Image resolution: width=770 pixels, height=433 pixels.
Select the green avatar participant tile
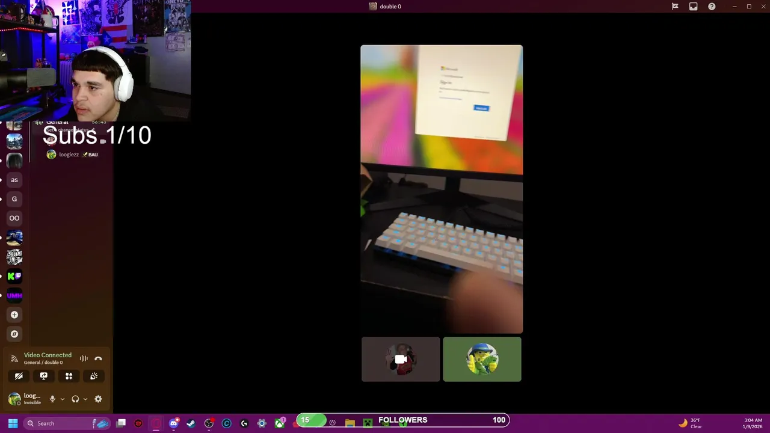[x=482, y=359]
